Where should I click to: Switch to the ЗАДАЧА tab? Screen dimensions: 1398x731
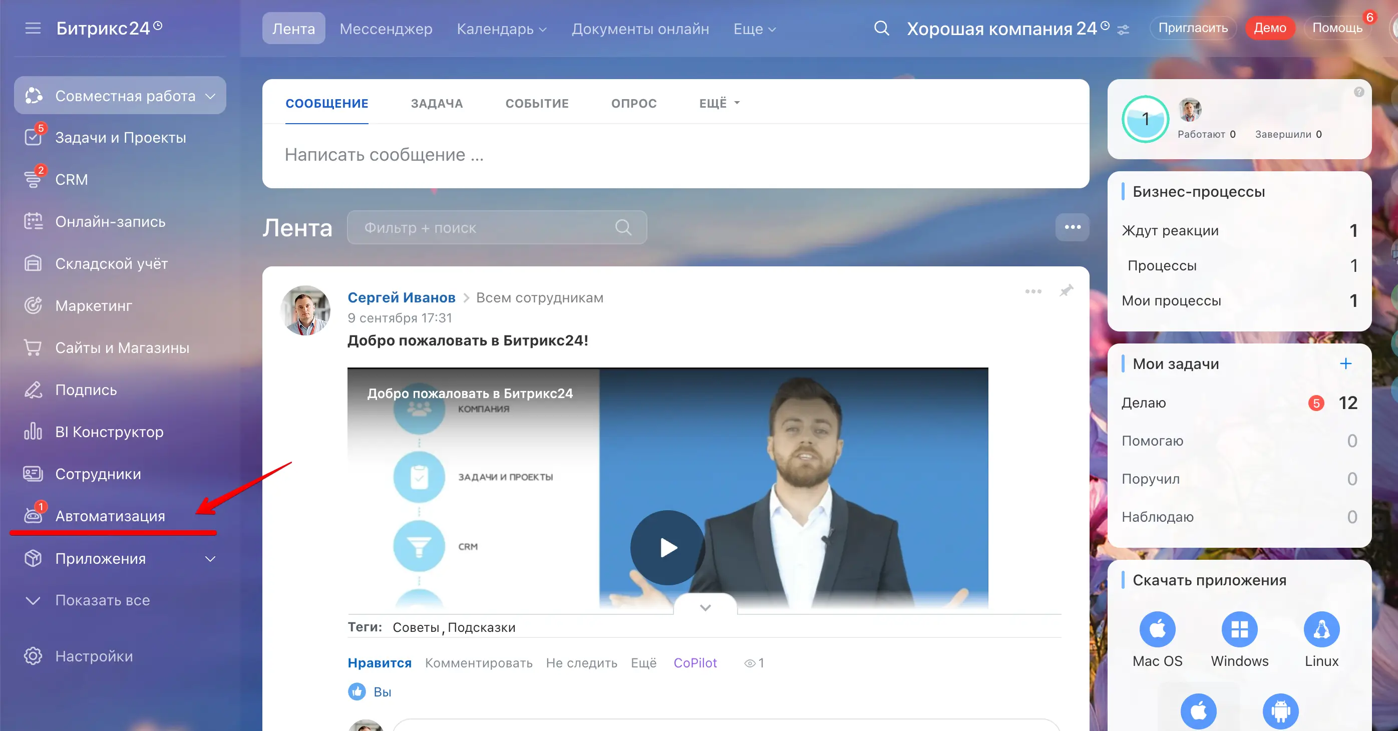436,103
